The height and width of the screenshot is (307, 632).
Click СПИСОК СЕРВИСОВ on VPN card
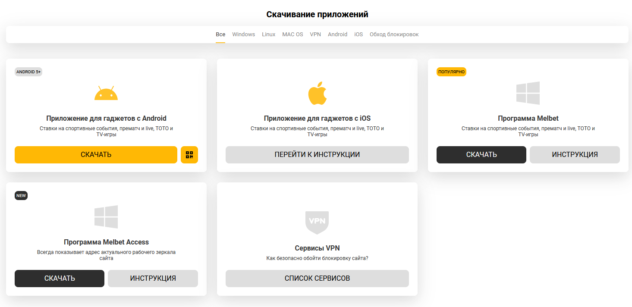(317, 279)
